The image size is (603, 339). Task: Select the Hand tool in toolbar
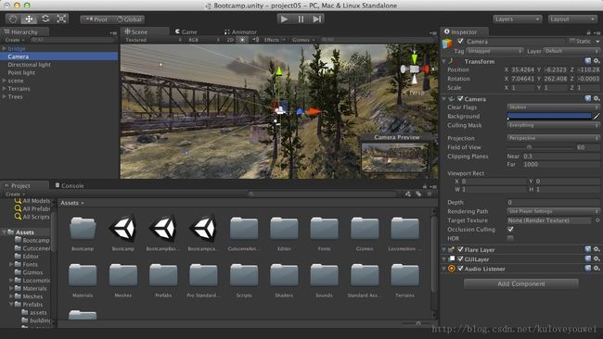click(x=13, y=19)
